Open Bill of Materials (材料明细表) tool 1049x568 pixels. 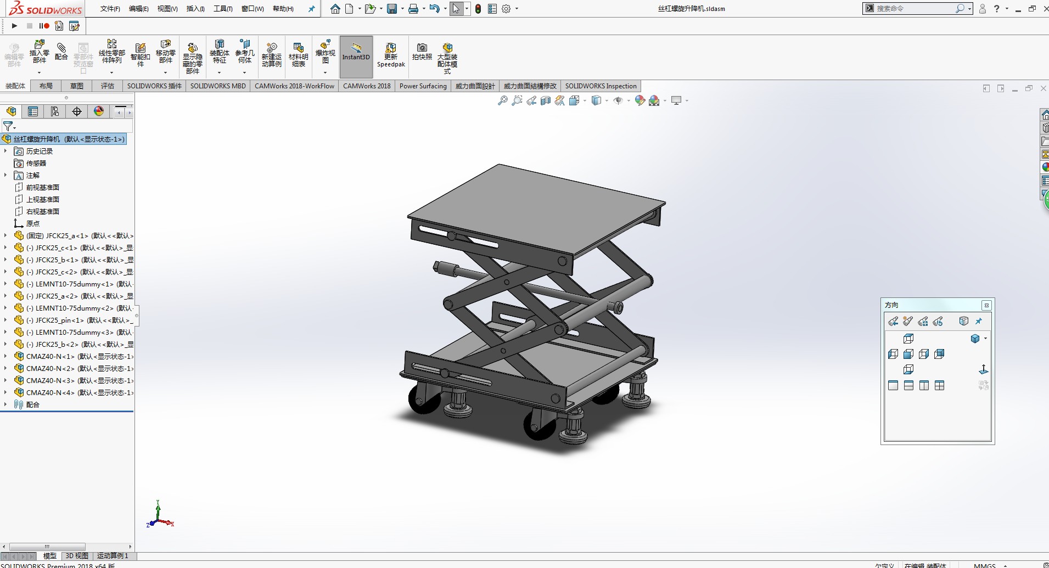click(x=298, y=55)
